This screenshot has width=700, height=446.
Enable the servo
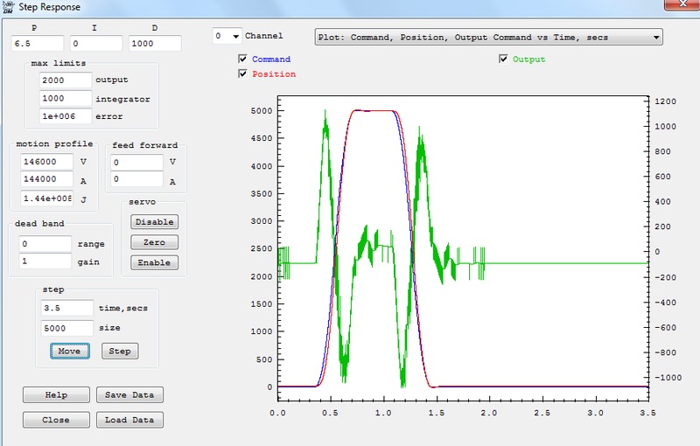(x=154, y=262)
